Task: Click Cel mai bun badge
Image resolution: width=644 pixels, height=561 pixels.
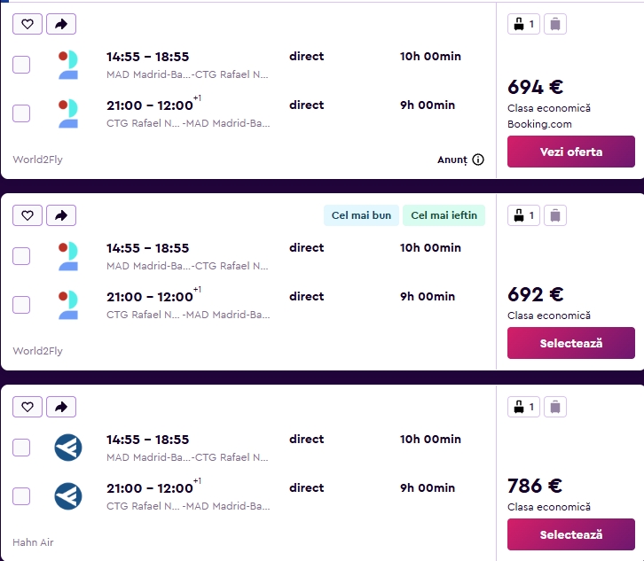Action: click(361, 215)
